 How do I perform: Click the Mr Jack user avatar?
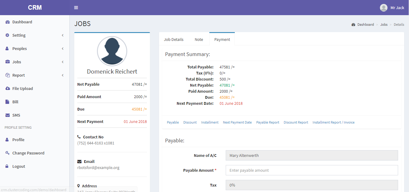pos(384,8)
